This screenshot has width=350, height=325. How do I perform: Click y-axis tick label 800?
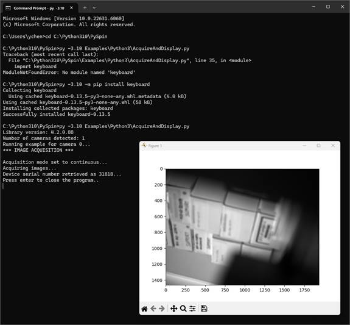(158, 232)
